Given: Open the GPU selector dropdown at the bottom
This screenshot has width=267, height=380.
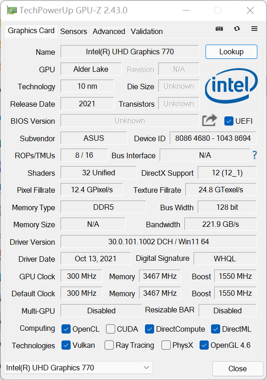Looking at the screenshot, I should tap(147, 368).
